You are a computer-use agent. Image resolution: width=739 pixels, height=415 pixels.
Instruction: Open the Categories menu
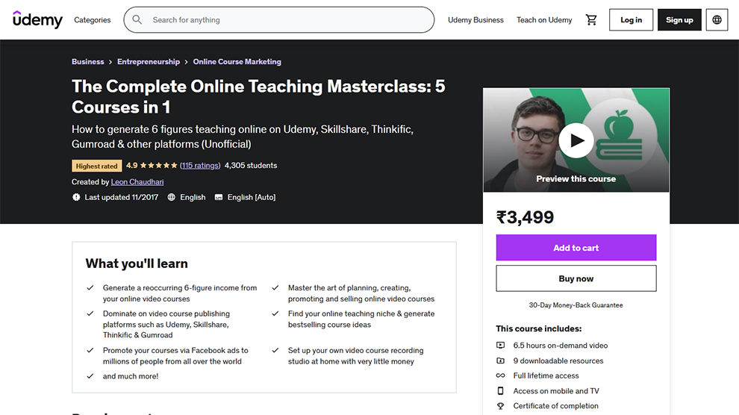pos(93,20)
